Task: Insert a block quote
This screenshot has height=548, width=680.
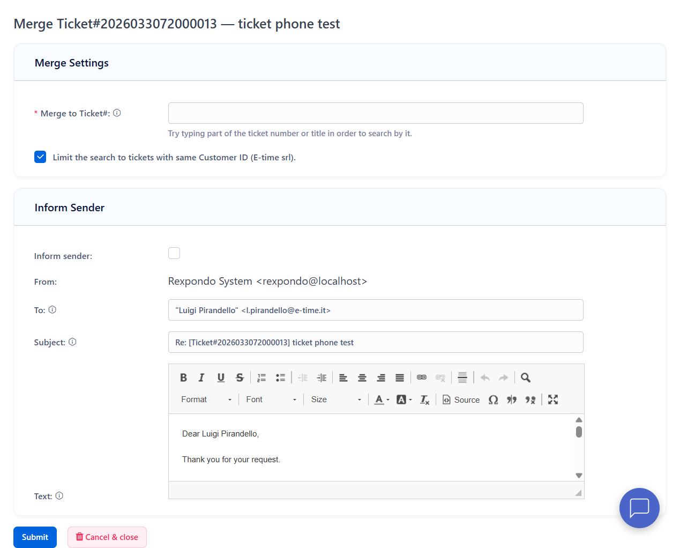Action: click(512, 399)
